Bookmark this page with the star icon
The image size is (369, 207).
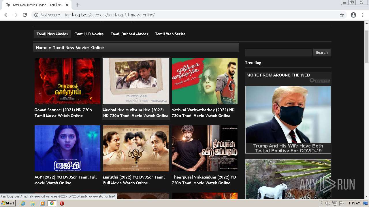click(342, 15)
